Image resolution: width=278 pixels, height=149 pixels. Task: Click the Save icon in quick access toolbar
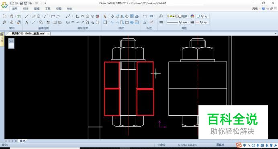click(x=21, y=3)
